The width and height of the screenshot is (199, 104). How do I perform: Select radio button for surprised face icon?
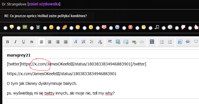click(x=71, y=28)
